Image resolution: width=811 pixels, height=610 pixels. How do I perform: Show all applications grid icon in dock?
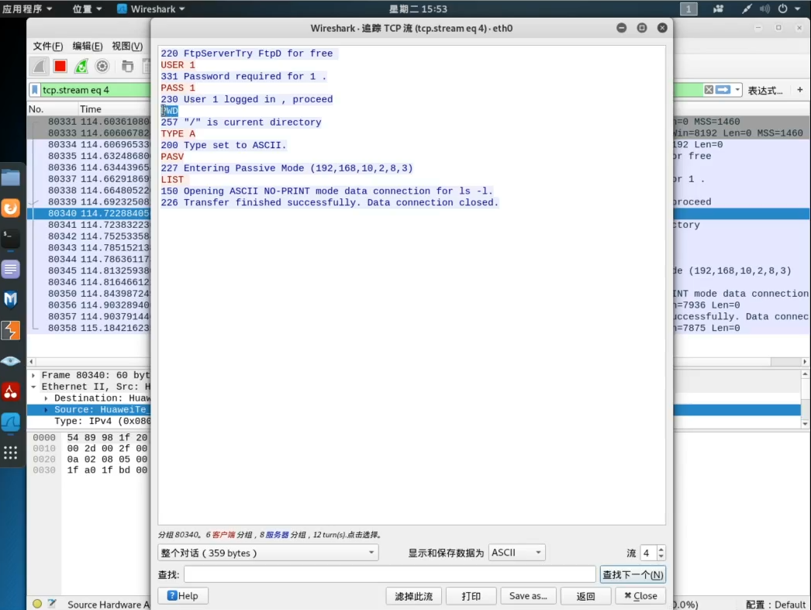tap(10, 453)
